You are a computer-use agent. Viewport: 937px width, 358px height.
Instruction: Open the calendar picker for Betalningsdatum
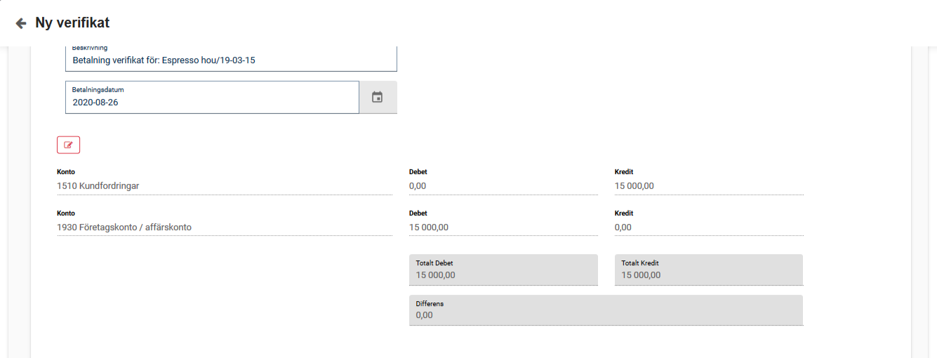click(377, 97)
